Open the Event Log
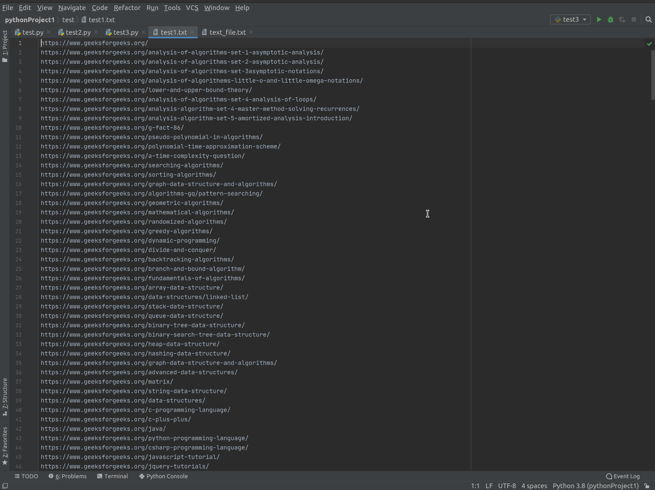Image resolution: width=655 pixels, height=490 pixels. pos(623,476)
